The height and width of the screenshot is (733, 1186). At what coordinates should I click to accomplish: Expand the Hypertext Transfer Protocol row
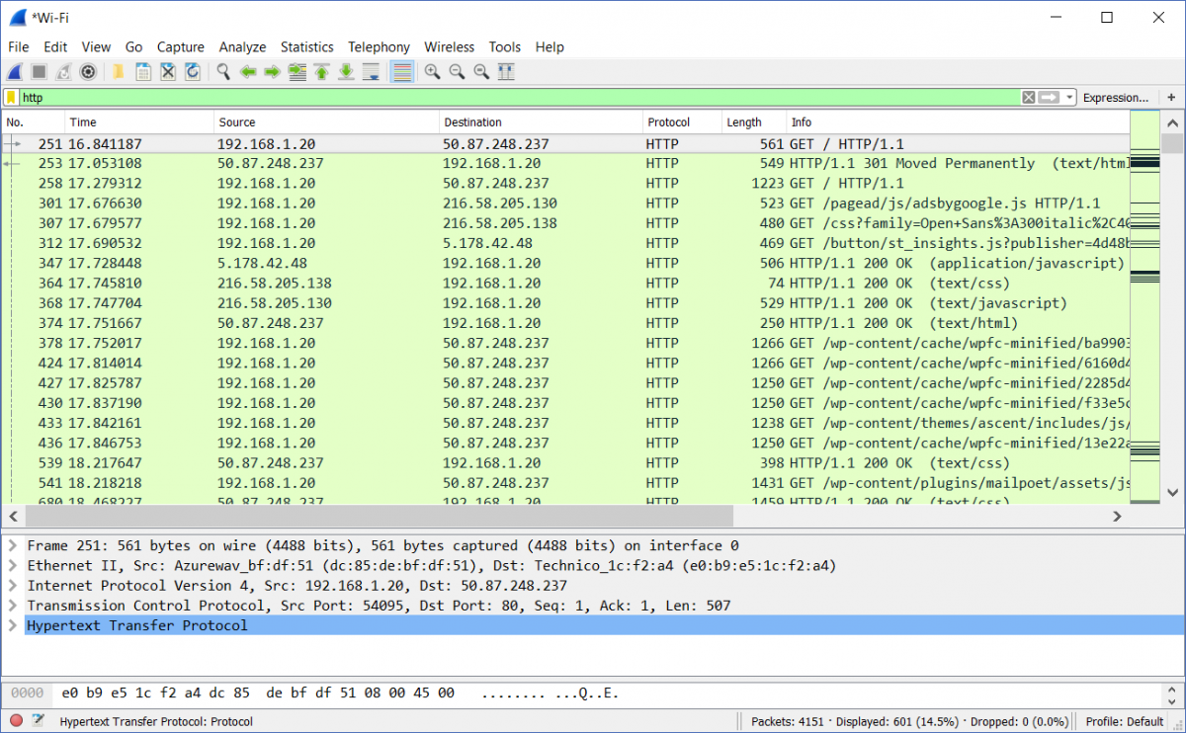[x=10, y=625]
